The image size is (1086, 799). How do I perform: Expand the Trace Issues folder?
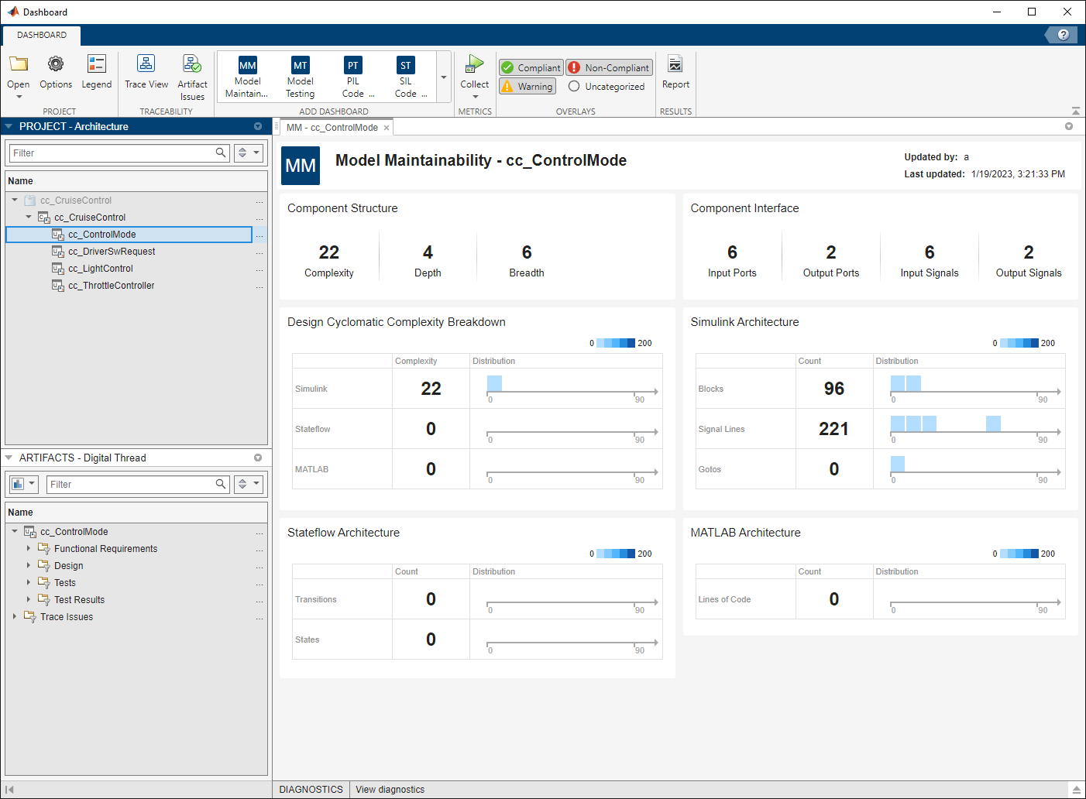[x=15, y=616]
